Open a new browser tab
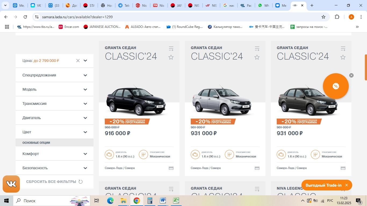This screenshot has height=206, width=367. pyautogui.click(x=312, y=5)
